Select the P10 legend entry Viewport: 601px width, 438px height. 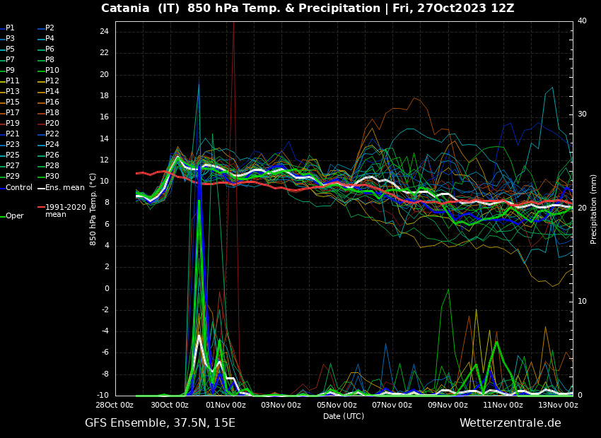[x=52, y=71]
